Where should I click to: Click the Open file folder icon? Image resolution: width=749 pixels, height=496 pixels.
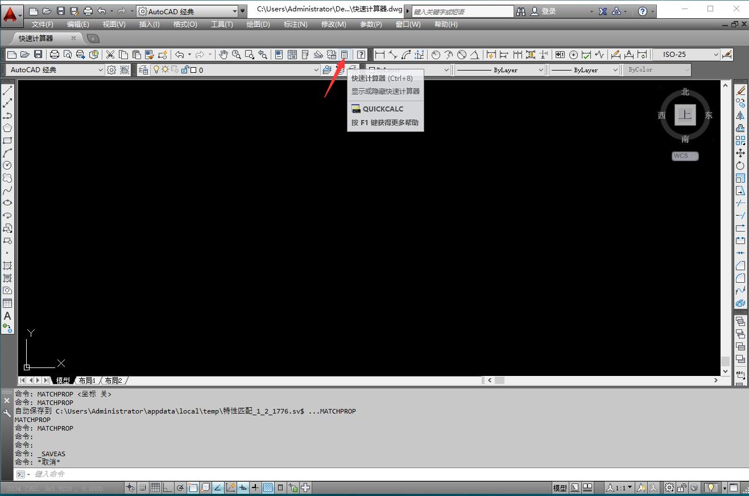(x=25, y=55)
